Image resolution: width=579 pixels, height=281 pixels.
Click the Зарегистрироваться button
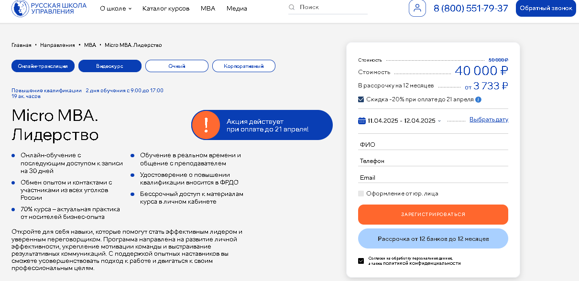point(433,215)
